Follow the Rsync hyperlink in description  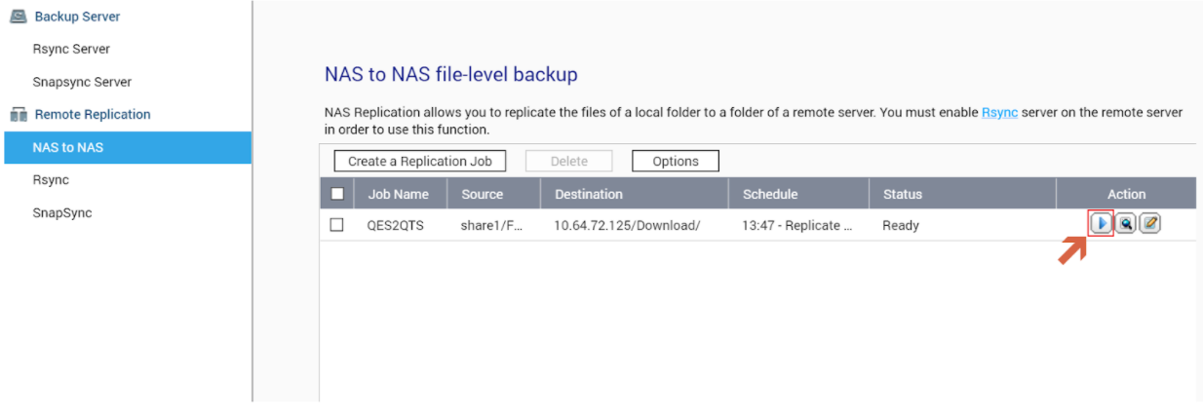coord(999,113)
